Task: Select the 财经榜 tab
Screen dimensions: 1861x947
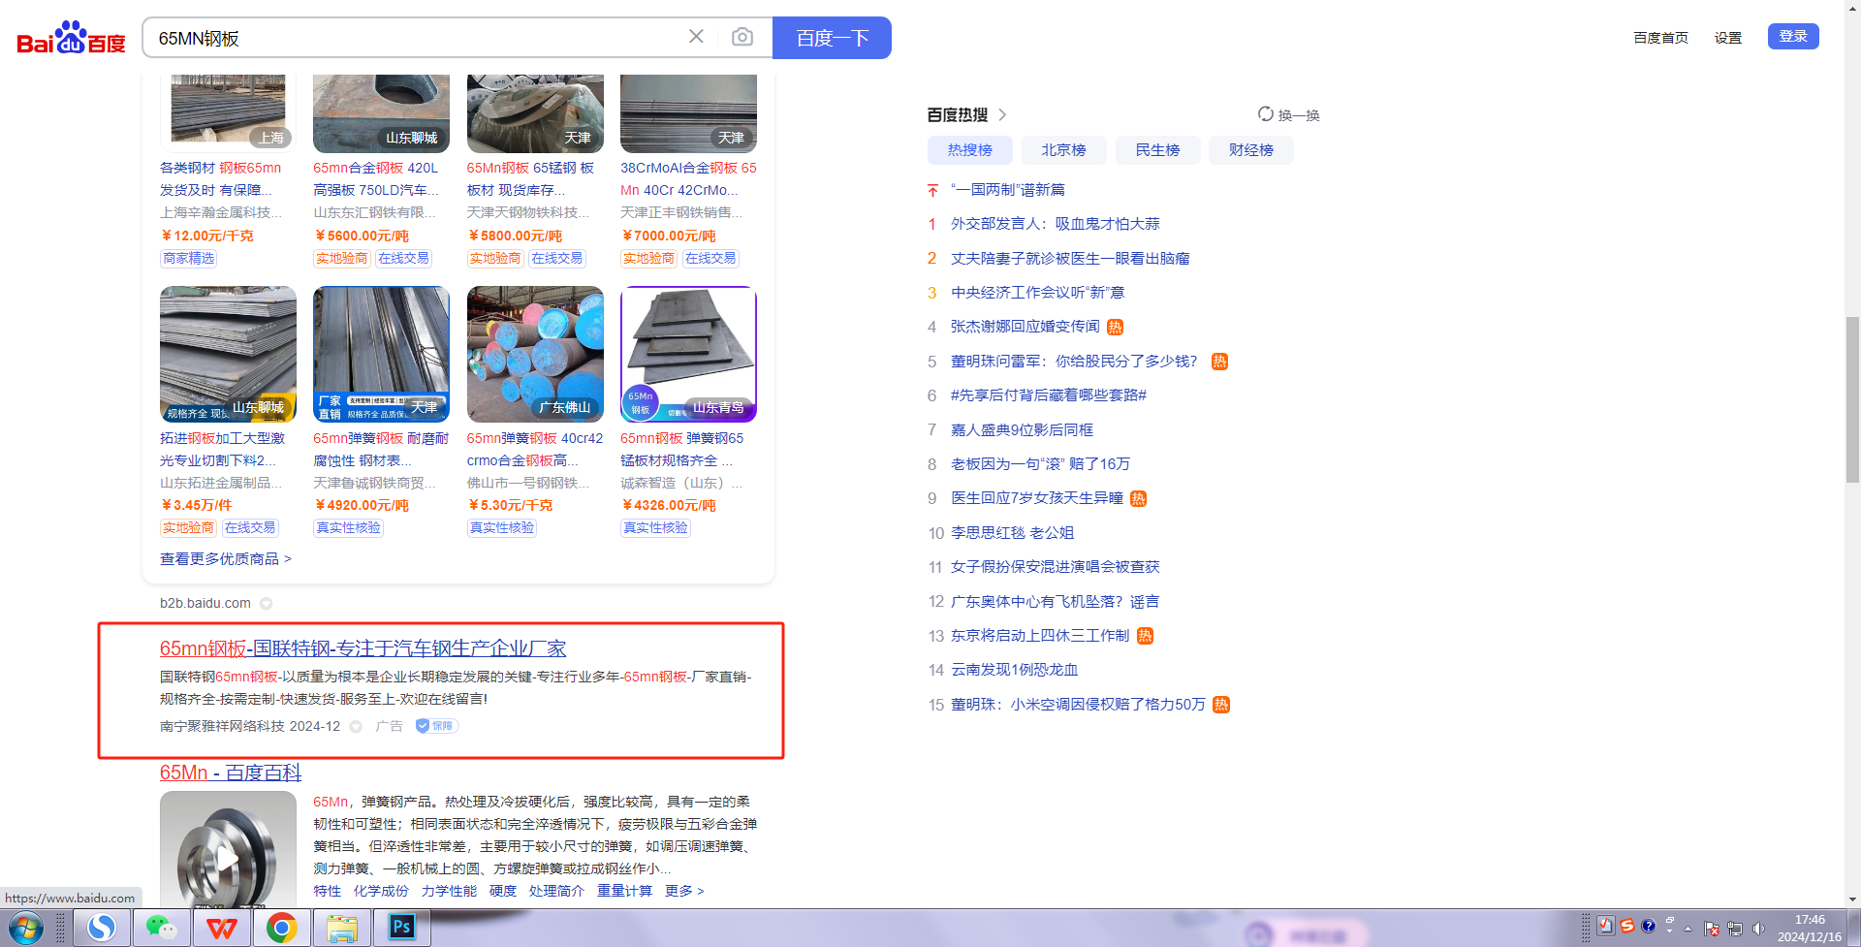Action: pos(1251,150)
